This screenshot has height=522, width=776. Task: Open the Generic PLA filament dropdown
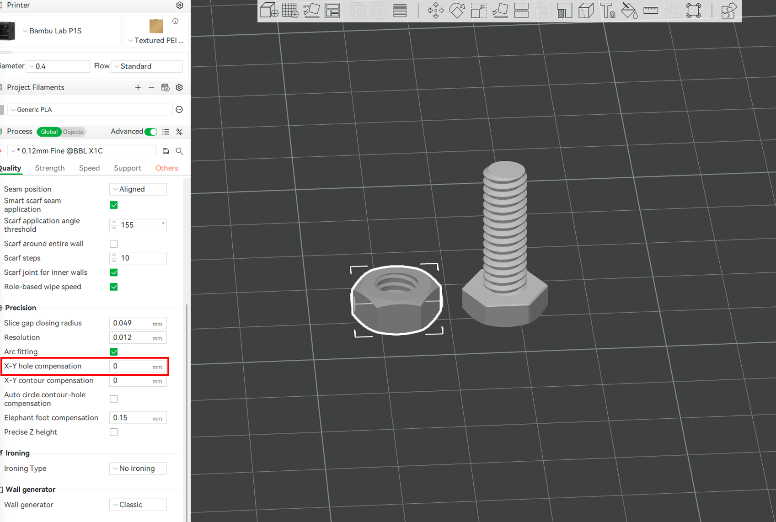pyautogui.click(x=90, y=110)
